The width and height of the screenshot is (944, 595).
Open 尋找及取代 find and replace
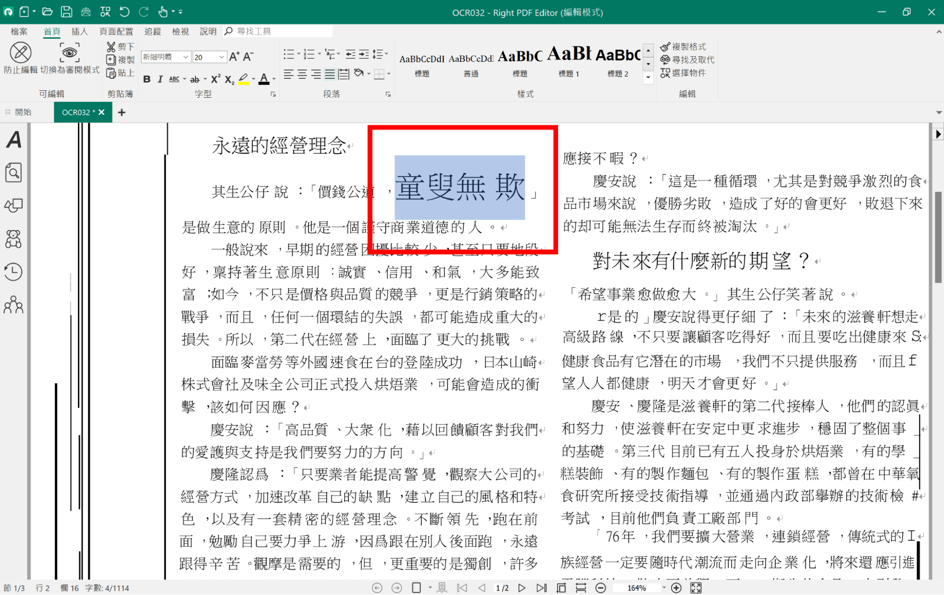687,59
